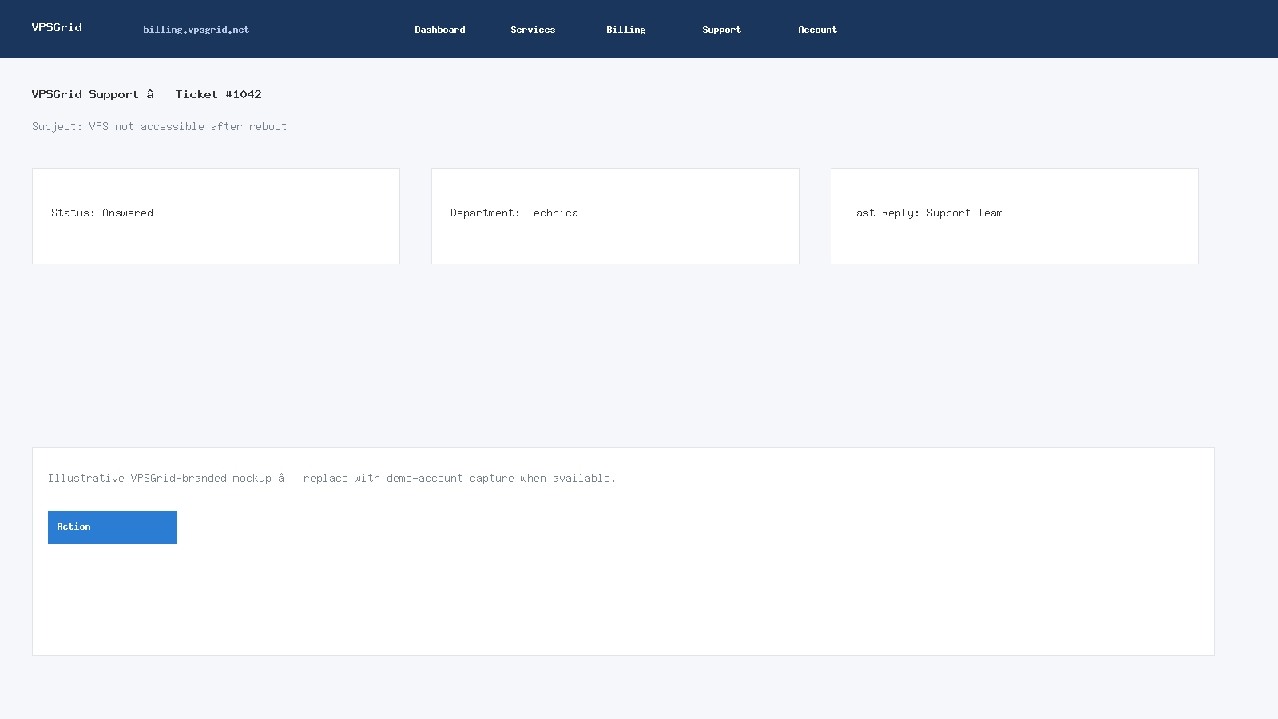Select the Billing navigation item
The image size is (1278, 719).
[x=625, y=30]
